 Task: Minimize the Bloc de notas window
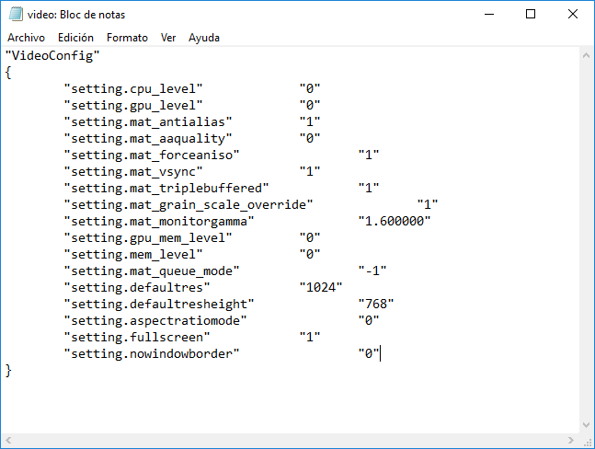489,15
